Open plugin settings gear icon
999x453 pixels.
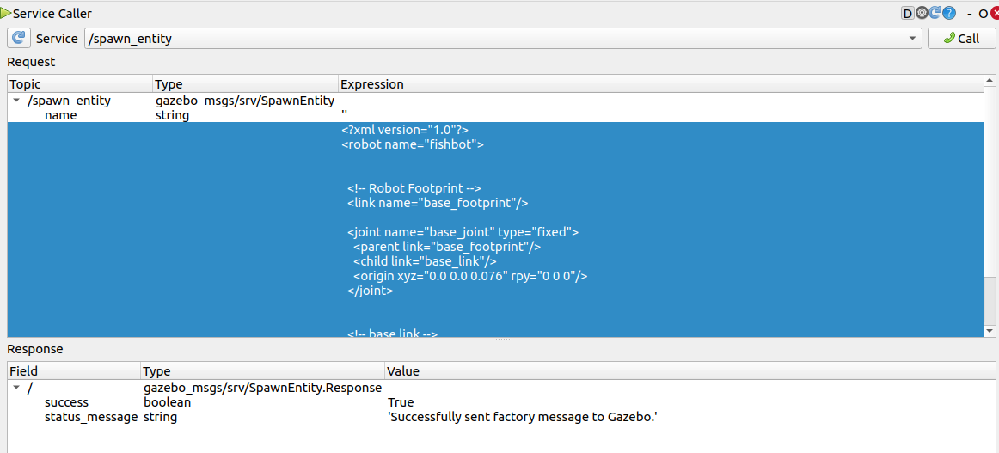click(922, 13)
